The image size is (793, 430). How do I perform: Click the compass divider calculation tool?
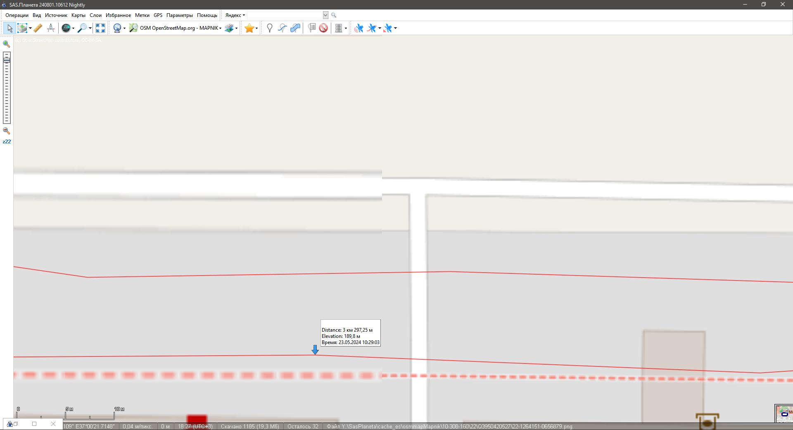[51, 28]
